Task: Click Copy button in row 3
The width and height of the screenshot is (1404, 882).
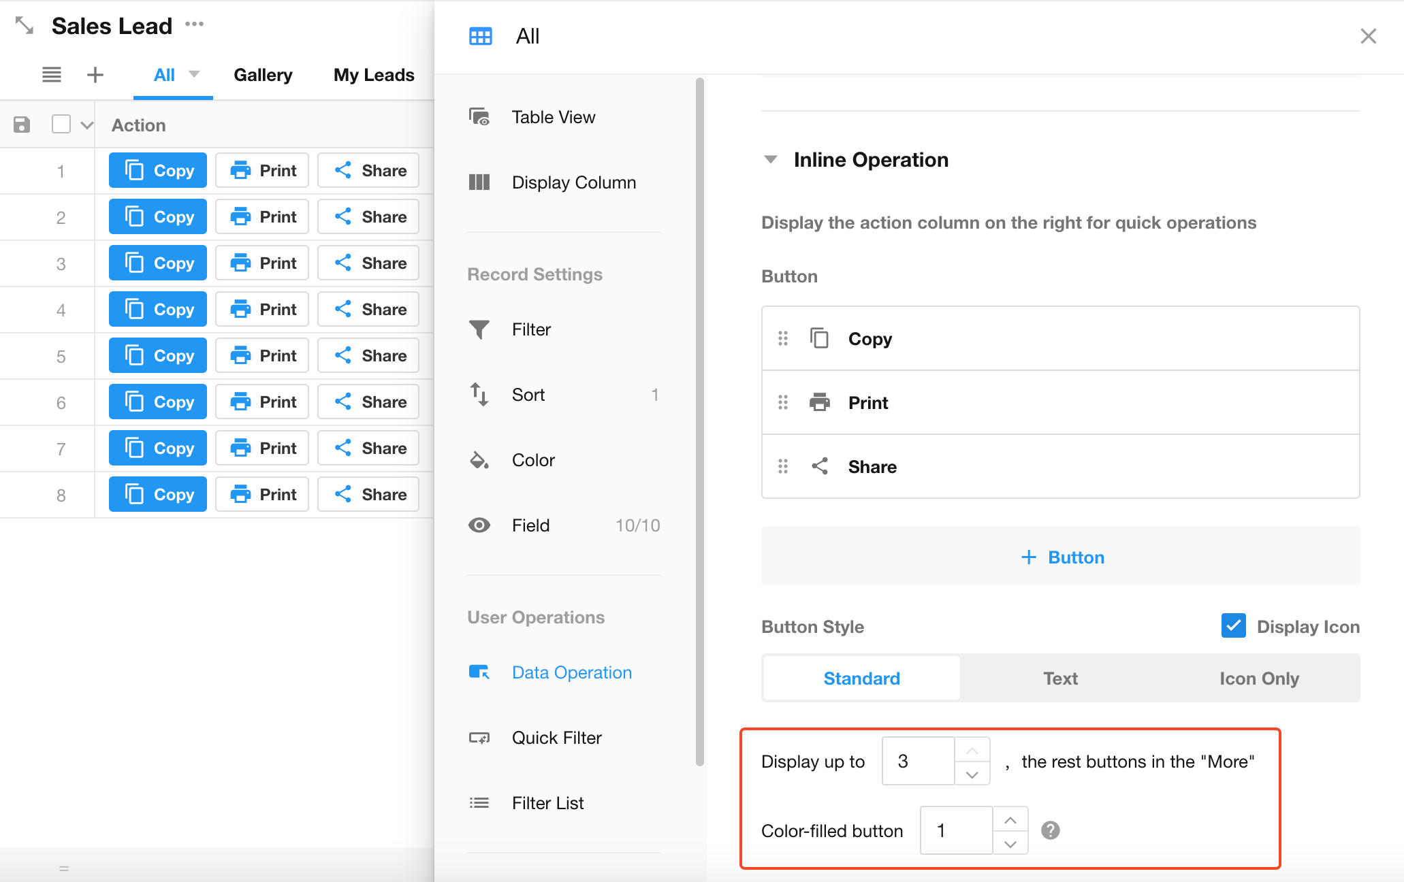Action: pyautogui.click(x=158, y=263)
